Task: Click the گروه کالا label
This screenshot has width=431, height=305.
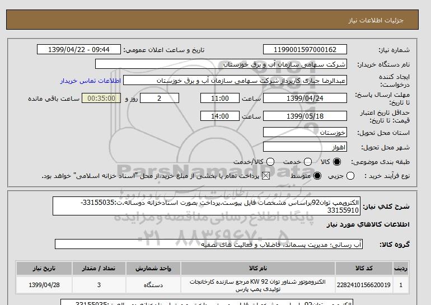Action: pyautogui.click(x=395, y=244)
